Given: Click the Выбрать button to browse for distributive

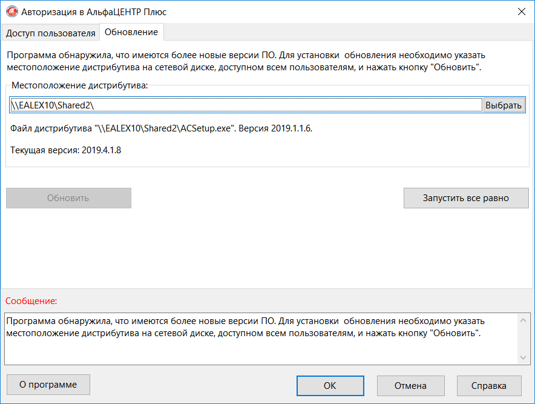Looking at the screenshot, I should tap(504, 104).
